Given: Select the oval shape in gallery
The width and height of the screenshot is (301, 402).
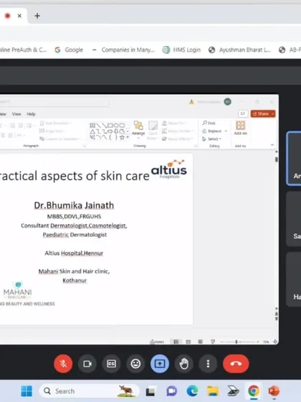Looking at the screenshot, I should (116, 126).
